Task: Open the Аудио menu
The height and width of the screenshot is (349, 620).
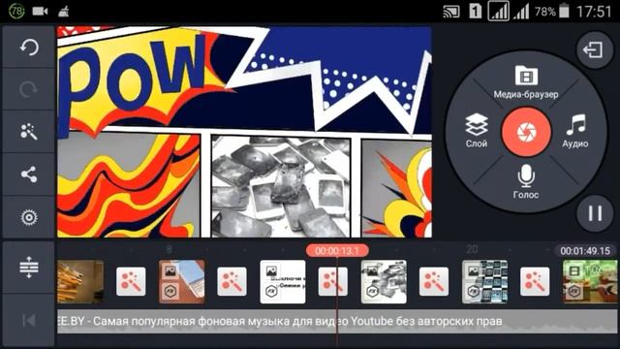Action: click(x=575, y=131)
